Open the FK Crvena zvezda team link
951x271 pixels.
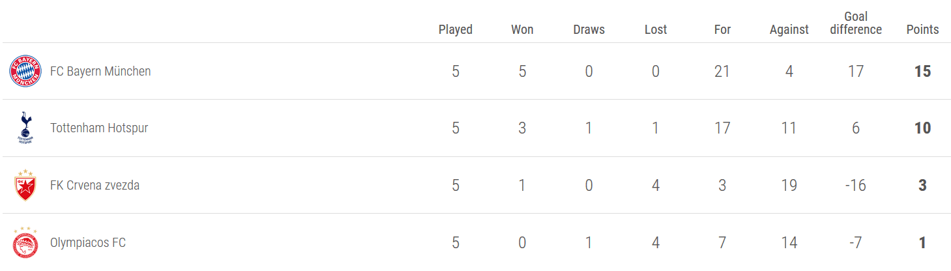[95, 186]
